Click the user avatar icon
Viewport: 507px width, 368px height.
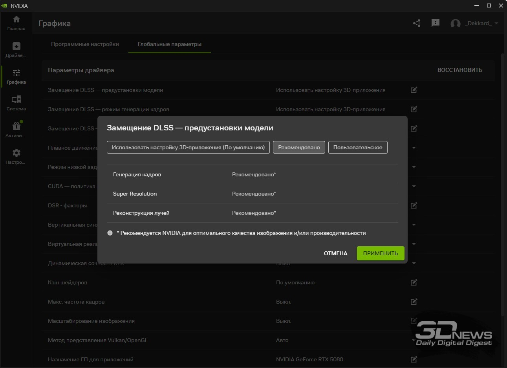point(456,24)
